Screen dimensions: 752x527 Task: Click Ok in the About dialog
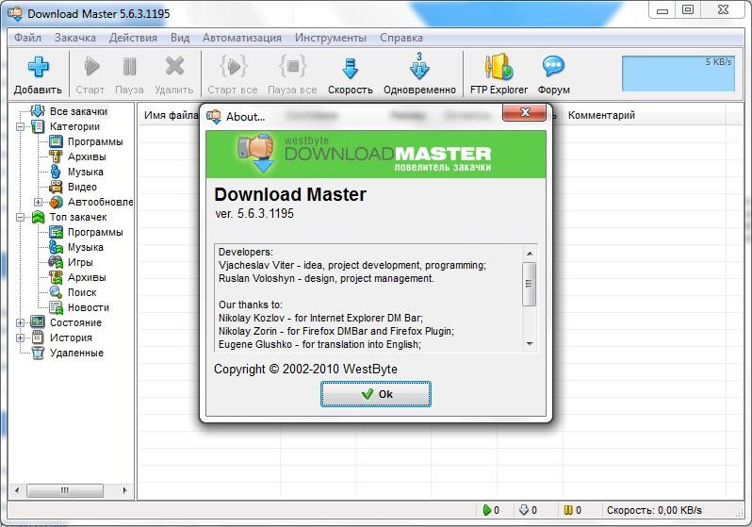[375, 394]
